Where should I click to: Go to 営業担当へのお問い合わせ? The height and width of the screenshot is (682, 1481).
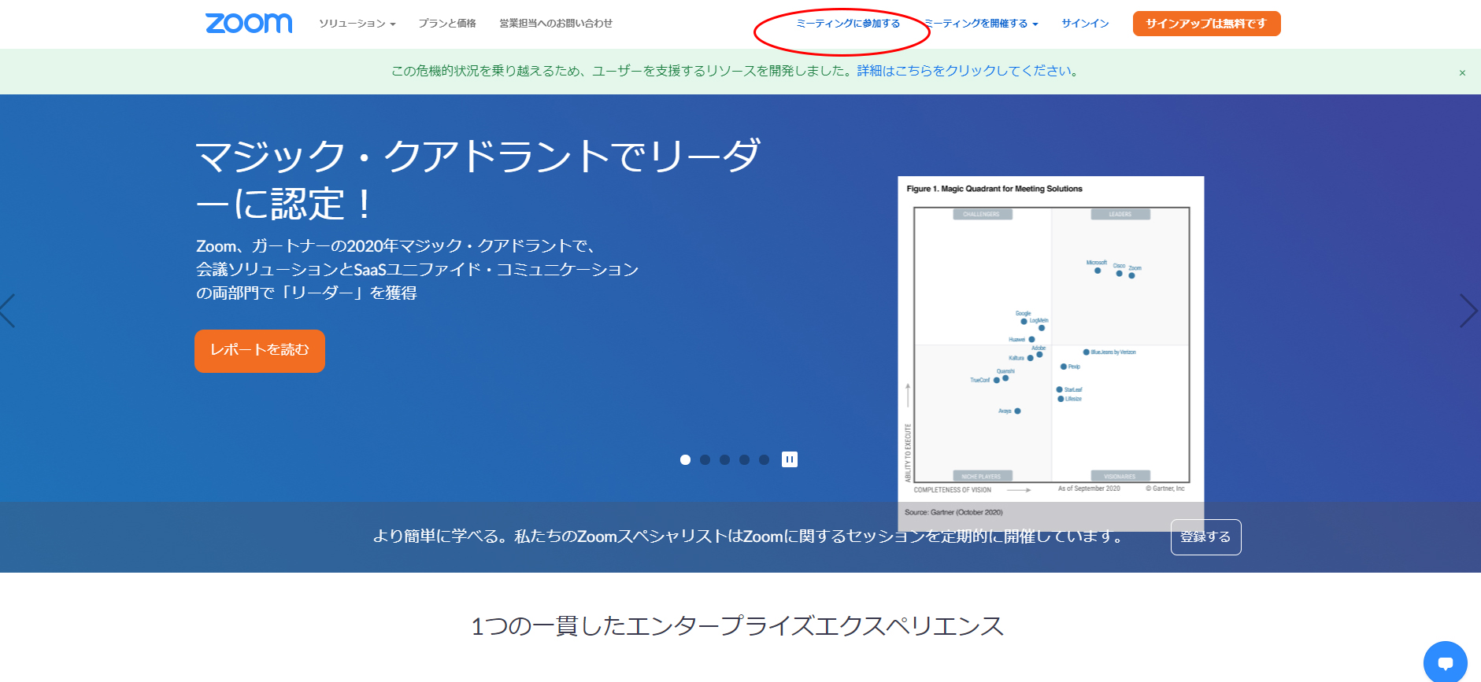pyautogui.click(x=556, y=24)
